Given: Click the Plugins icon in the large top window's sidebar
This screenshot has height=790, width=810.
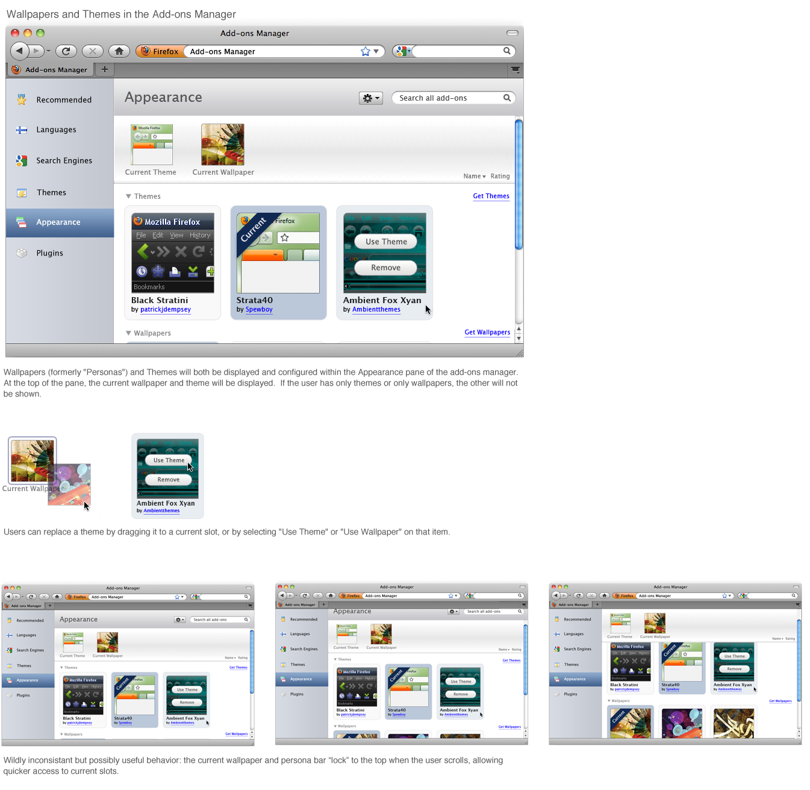Looking at the screenshot, I should tap(22, 253).
